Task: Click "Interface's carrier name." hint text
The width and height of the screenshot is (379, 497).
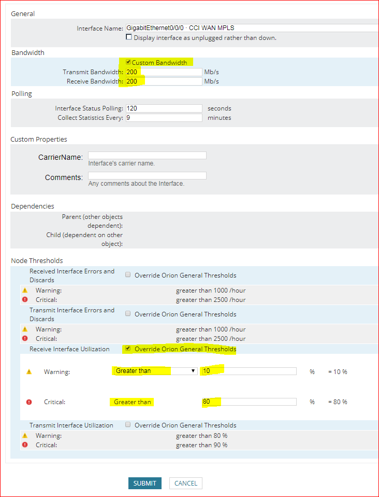Action: click(x=122, y=163)
